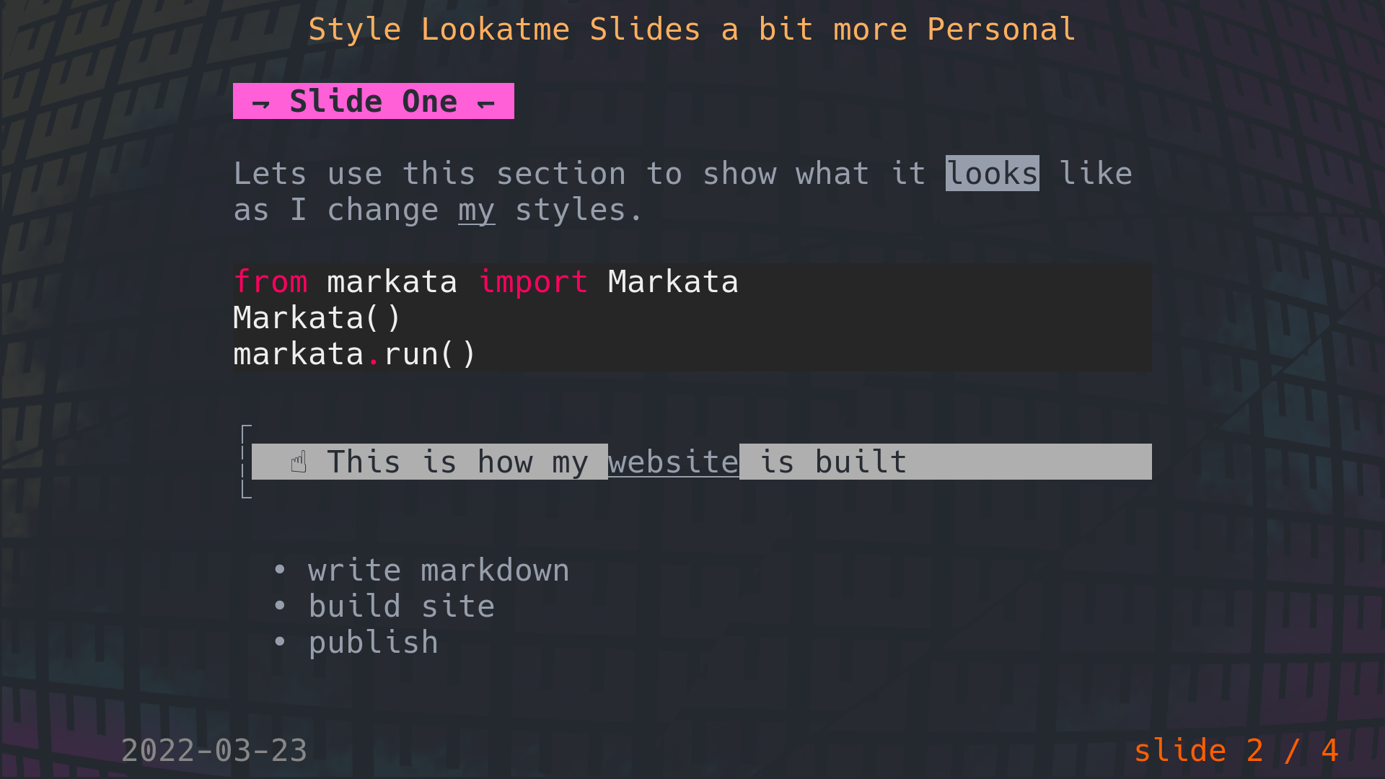Click the pointing hand icon in the quote
1385x779 pixels.
click(299, 462)
